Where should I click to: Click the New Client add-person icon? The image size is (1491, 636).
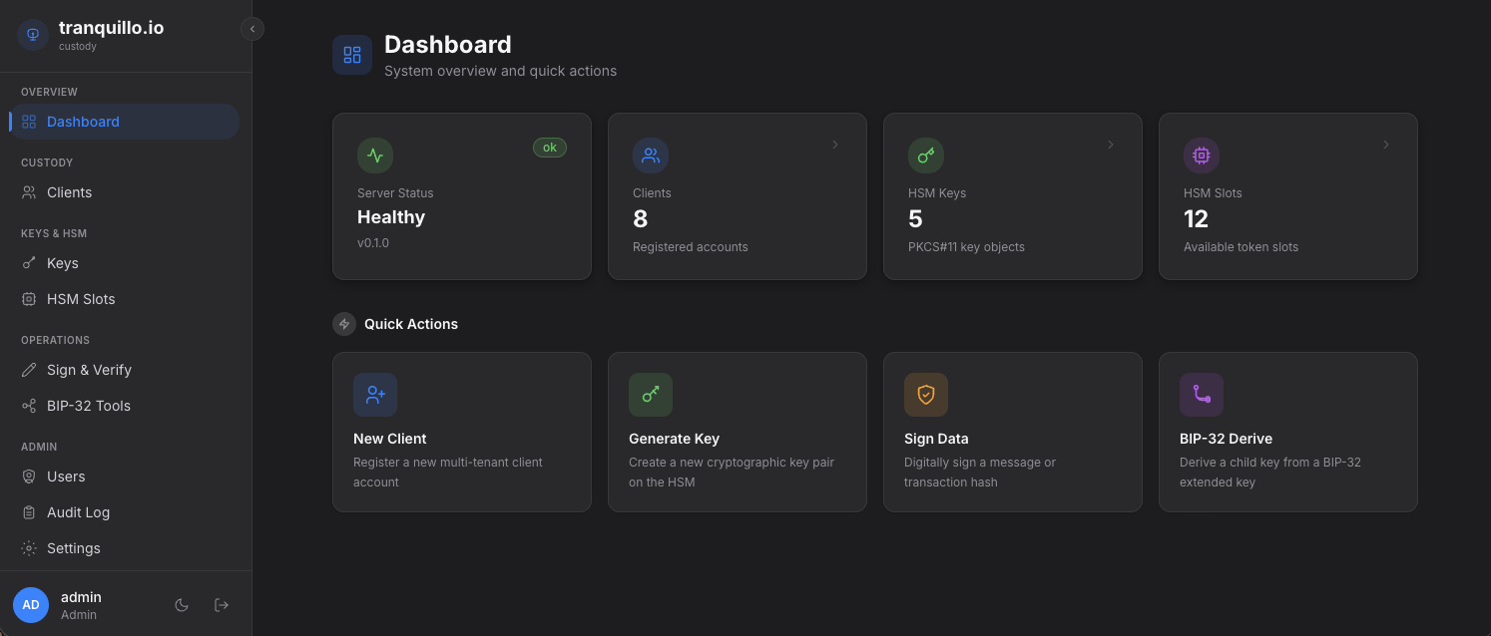pyautogui.click(x=374, y=395)
